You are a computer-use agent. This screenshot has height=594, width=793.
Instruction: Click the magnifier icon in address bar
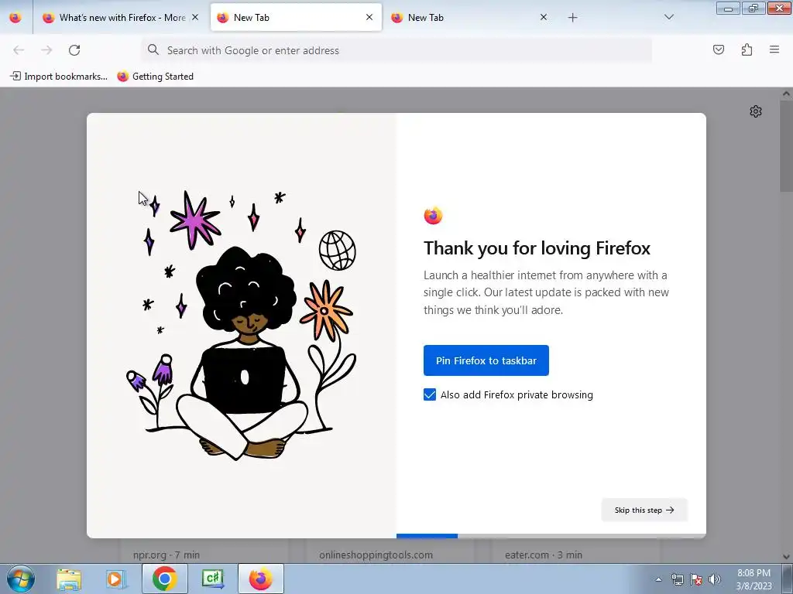[153, 49]
